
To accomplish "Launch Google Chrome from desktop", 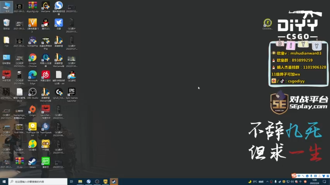I will click(33, 60).
